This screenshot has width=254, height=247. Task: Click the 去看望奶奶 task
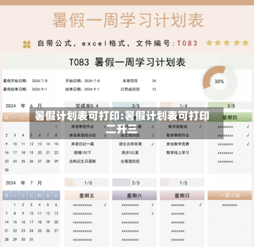point(130,161)
